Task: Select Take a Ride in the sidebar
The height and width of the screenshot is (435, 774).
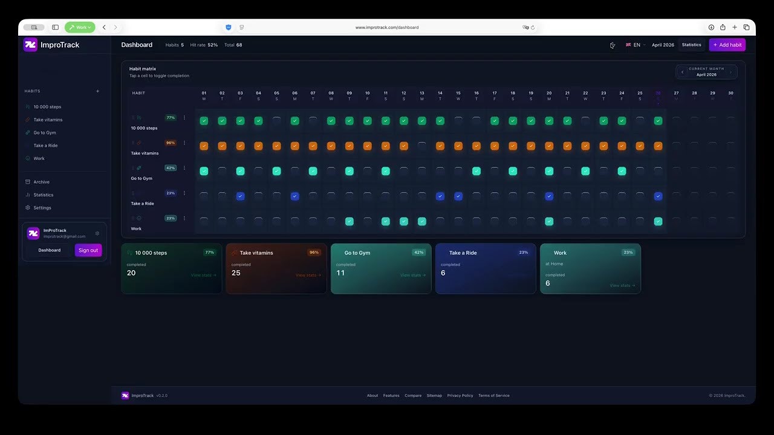Action: pos(45,146)
